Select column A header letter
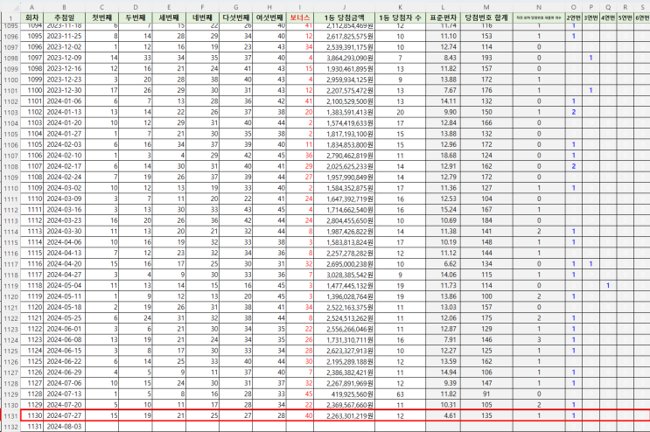Viewport: 650px width, 432px height. point(31,7)
